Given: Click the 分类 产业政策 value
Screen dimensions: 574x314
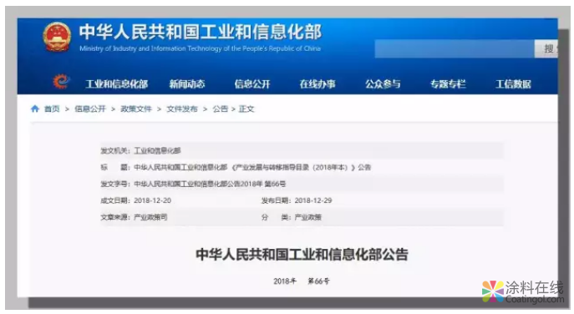Looking at the screenshot, I should coord(307,217).
